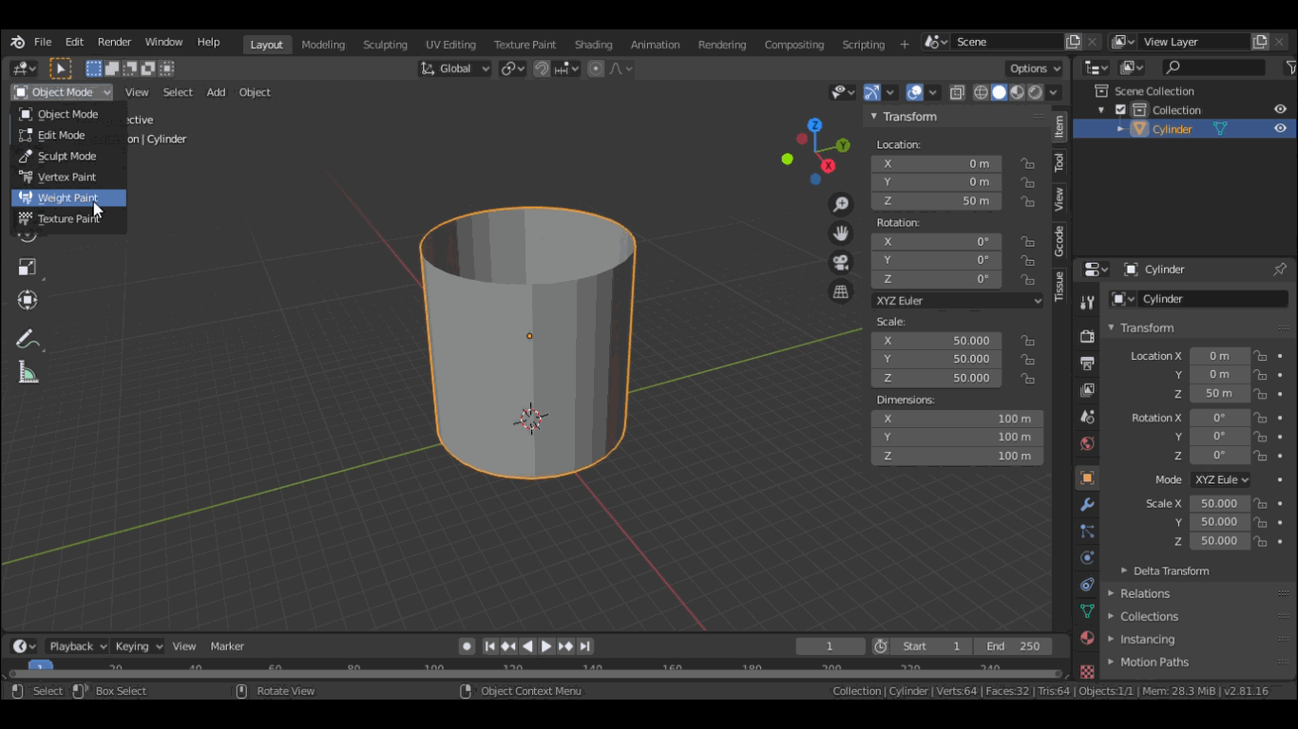The width and height of the screenshot is (1298, 729).
Task: Click the Measure tool icon
Action: [28, 373]
